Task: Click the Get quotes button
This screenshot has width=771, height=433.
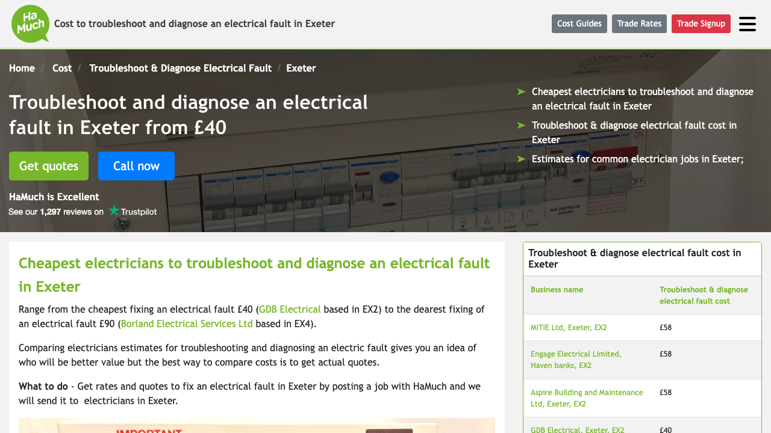Action: pyautogui.click(x=48, y=165)
